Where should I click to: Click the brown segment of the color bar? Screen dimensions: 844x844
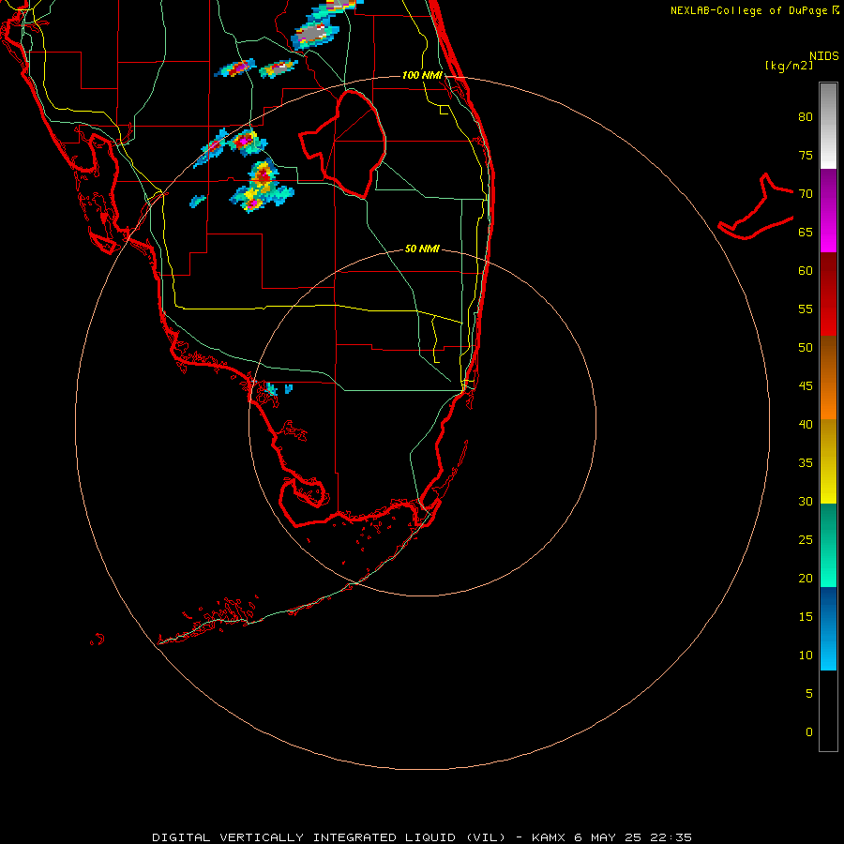coord(828,357)
